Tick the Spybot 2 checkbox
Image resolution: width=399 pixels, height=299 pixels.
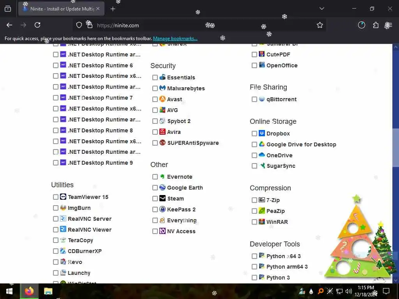pyautogui.click(x=155, y=121)
